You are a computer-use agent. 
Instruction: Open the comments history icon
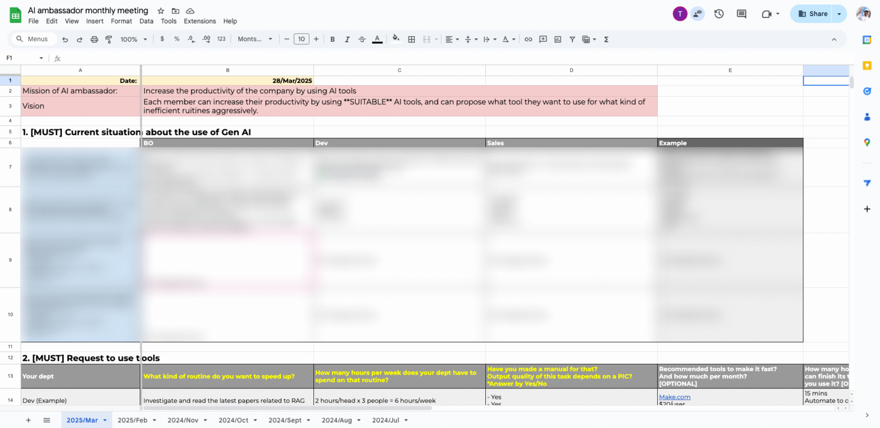click(741, 14)
